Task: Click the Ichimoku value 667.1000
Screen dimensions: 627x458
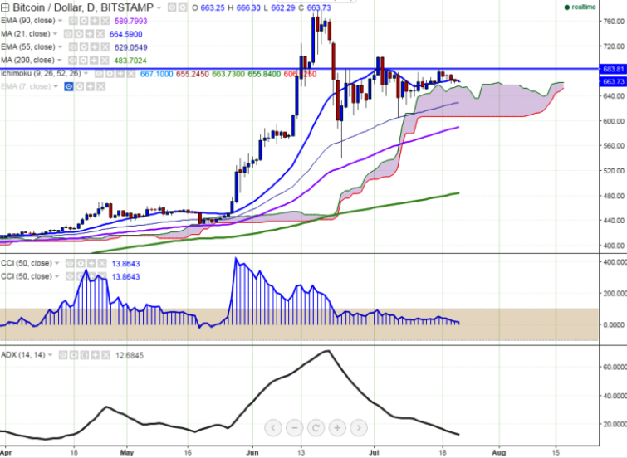Action: click(x=157, y=74)
